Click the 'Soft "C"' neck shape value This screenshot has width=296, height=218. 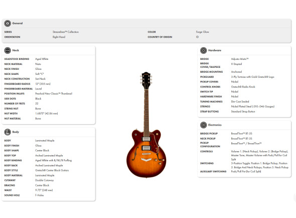(40, 74)
